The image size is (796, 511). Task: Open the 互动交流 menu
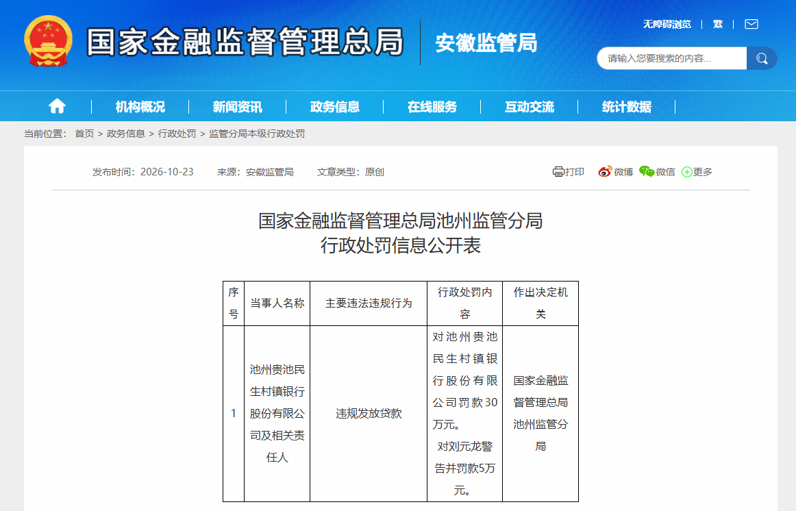[530, 107]
